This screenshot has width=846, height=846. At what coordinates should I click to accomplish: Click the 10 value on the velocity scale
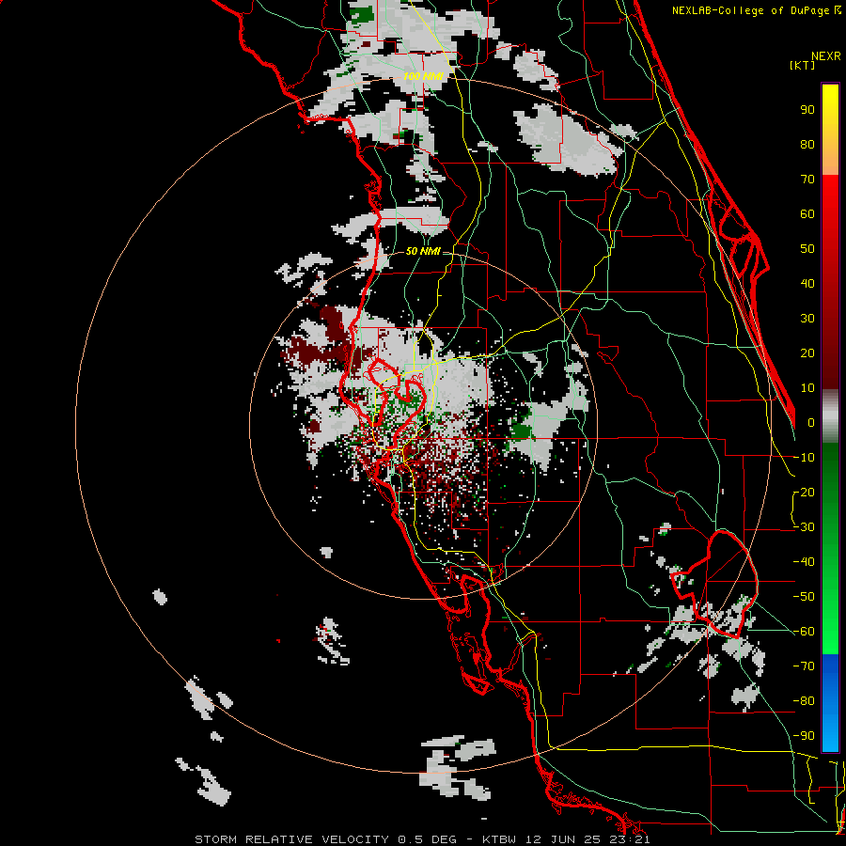(x=807, y=388)
